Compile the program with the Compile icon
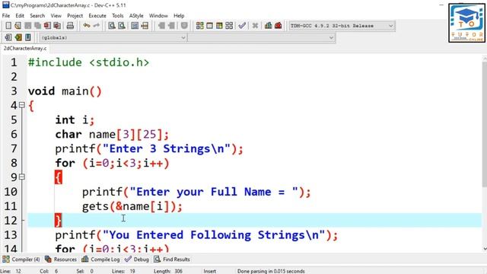Screen dimensions: 487x274 click(199, 26)
